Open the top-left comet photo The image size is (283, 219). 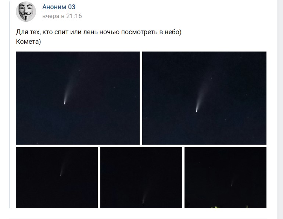(78, 98)
